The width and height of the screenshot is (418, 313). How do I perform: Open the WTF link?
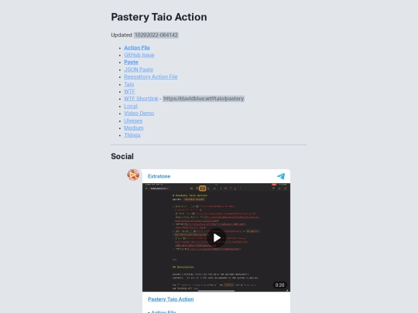click(x=129, y=91)
